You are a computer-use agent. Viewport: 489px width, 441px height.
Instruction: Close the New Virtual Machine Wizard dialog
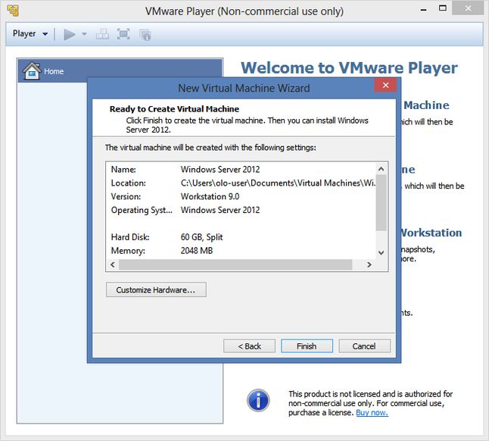click(x=385, y=85)
